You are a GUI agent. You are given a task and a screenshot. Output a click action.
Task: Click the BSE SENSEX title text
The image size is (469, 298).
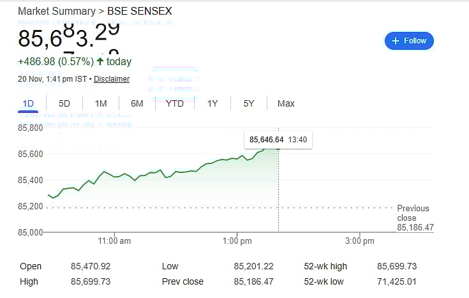(140, 11)
